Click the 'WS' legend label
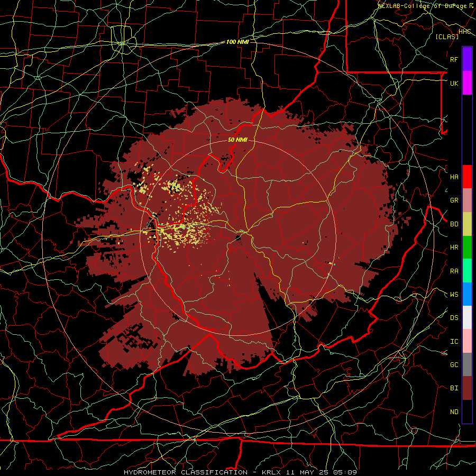The height and width of the screenshot is (476, 476). [454, 295]
